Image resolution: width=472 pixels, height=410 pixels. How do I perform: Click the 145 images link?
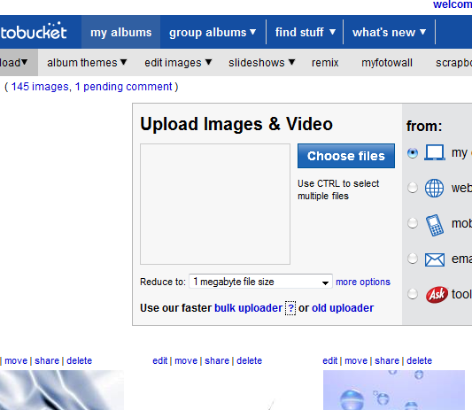40,87
